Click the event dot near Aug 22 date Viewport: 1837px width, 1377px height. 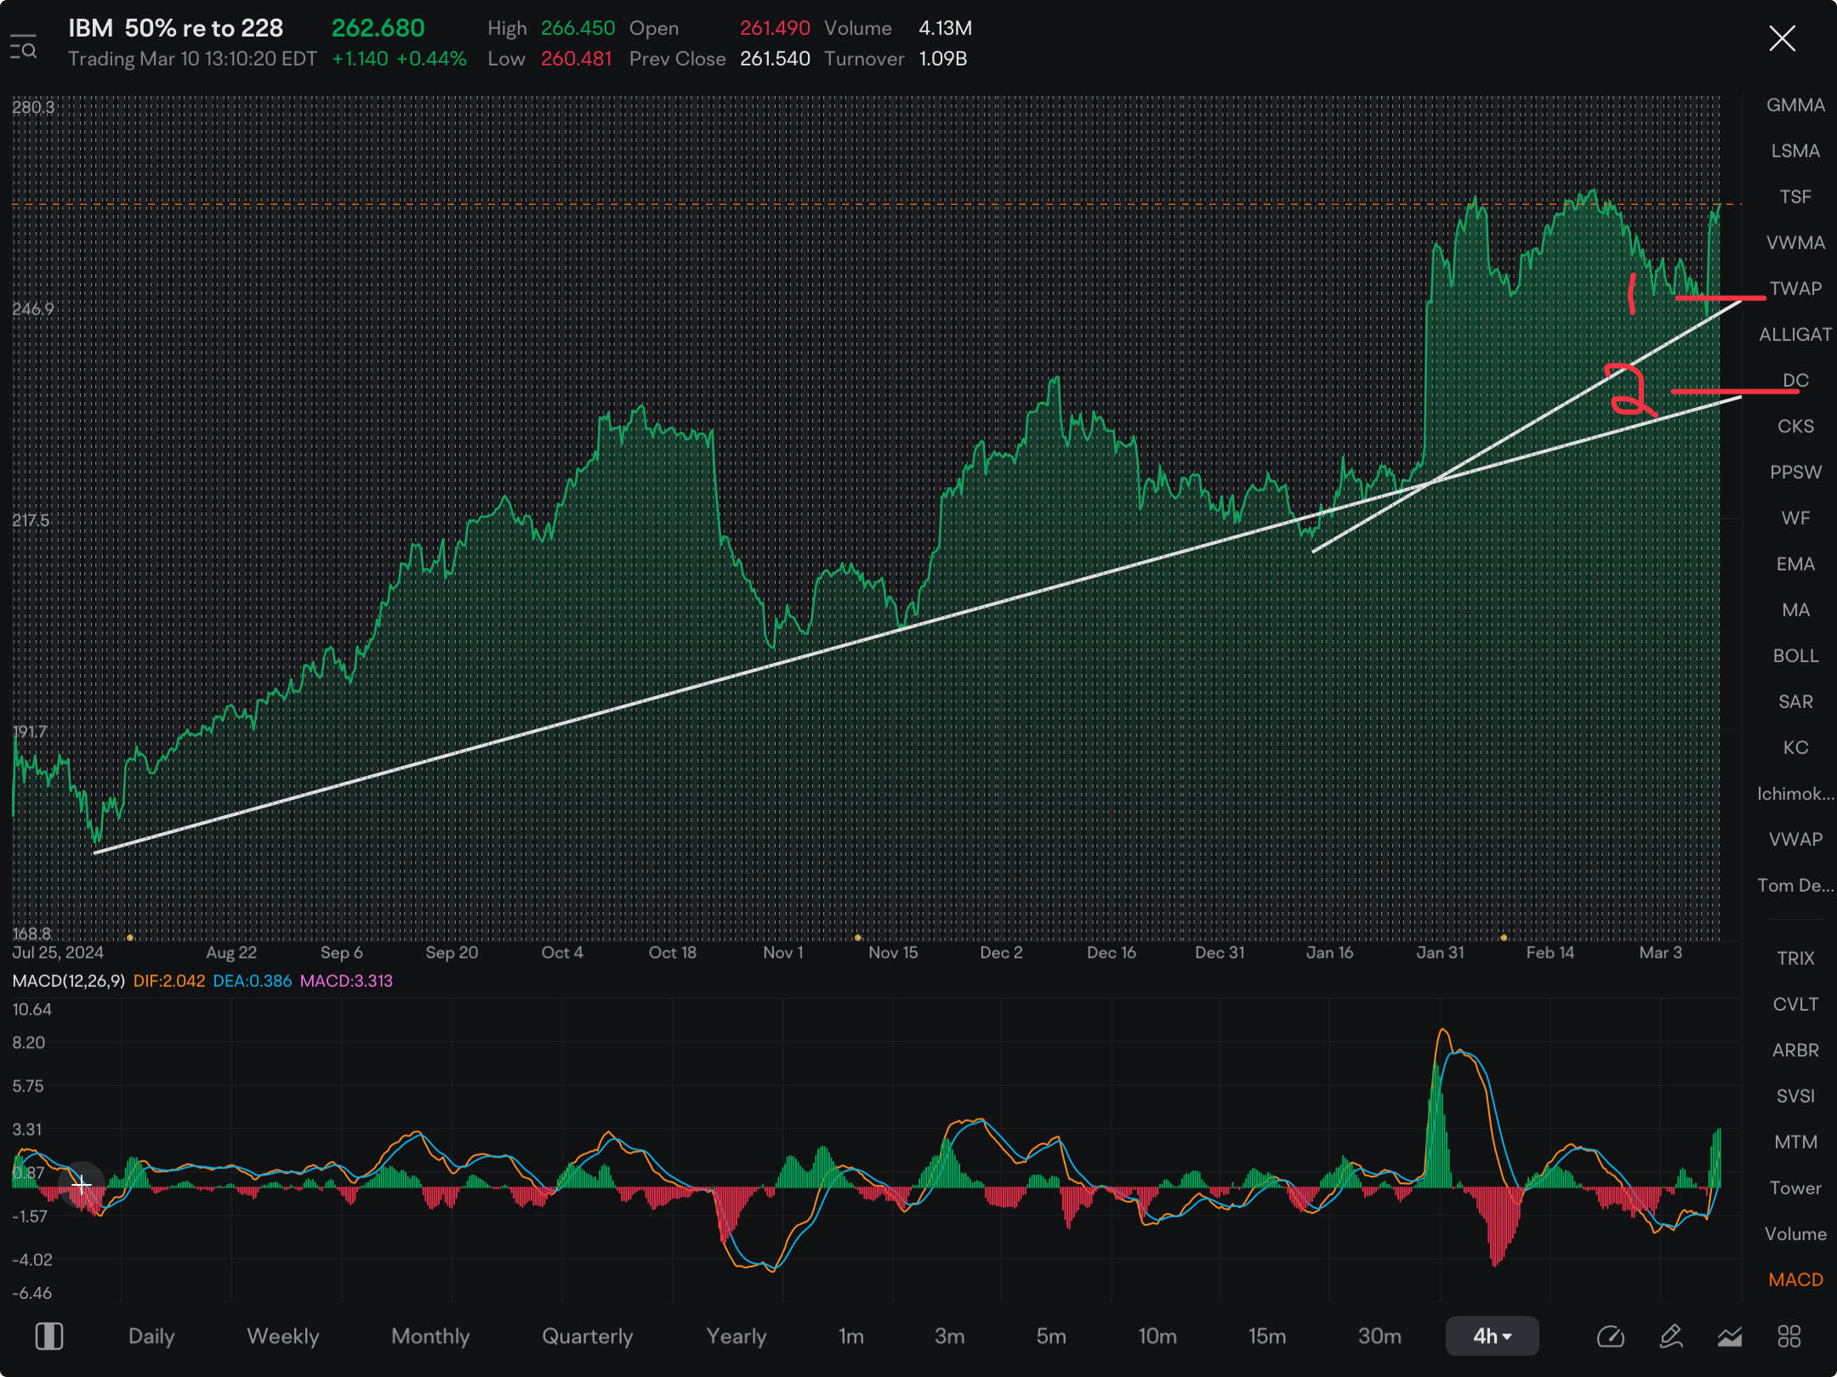[x=129, y=938]
